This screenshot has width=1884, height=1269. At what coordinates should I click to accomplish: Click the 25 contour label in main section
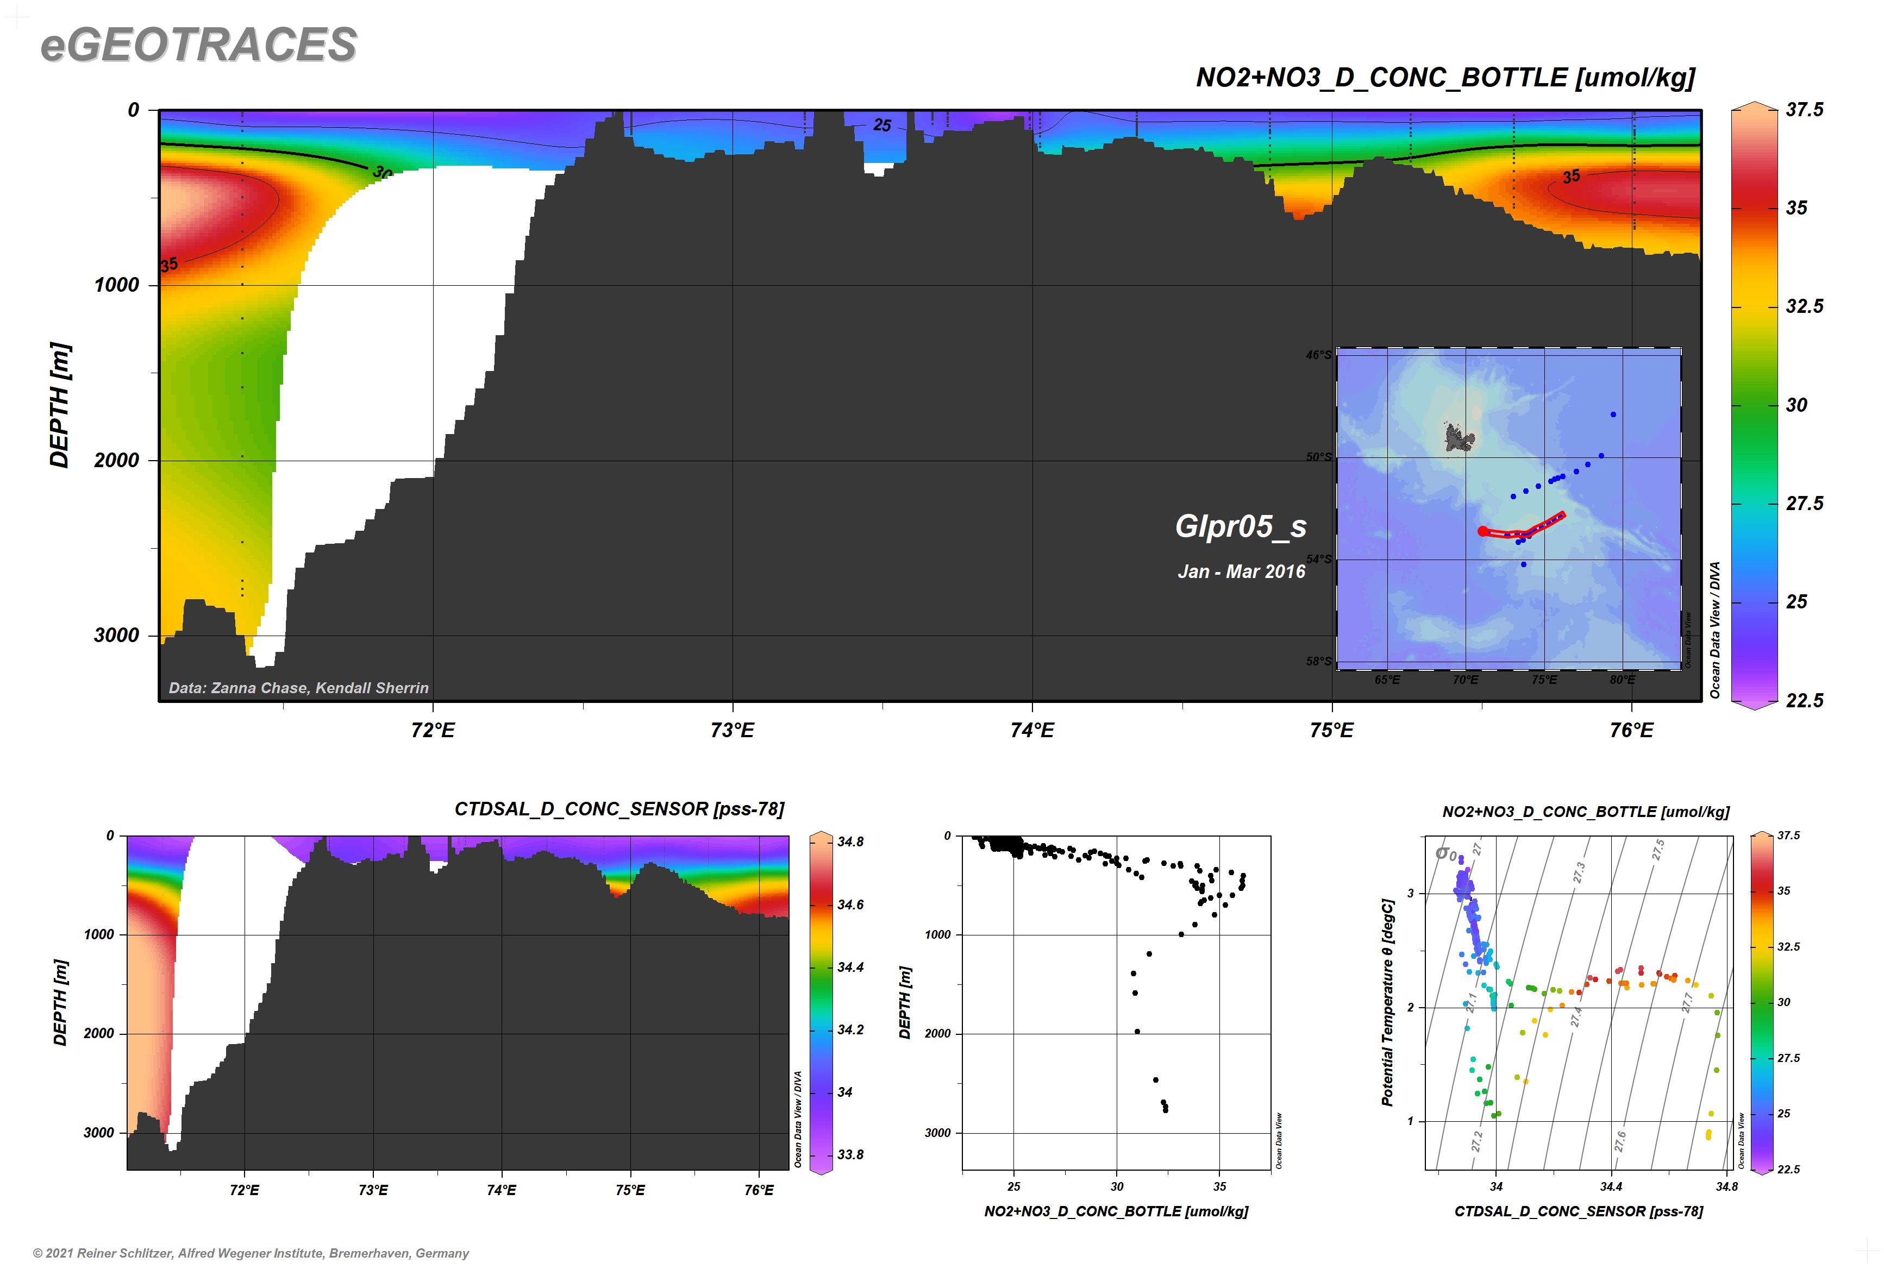[x=882, y=125]
